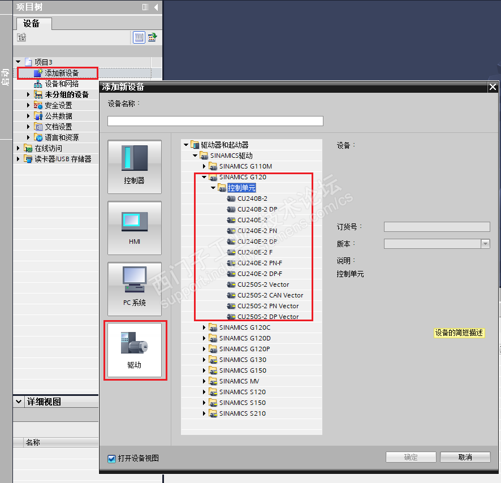Click the 设备名称 input field
Viewport: 501px width, 483px height.
click(x=215, y=121)
